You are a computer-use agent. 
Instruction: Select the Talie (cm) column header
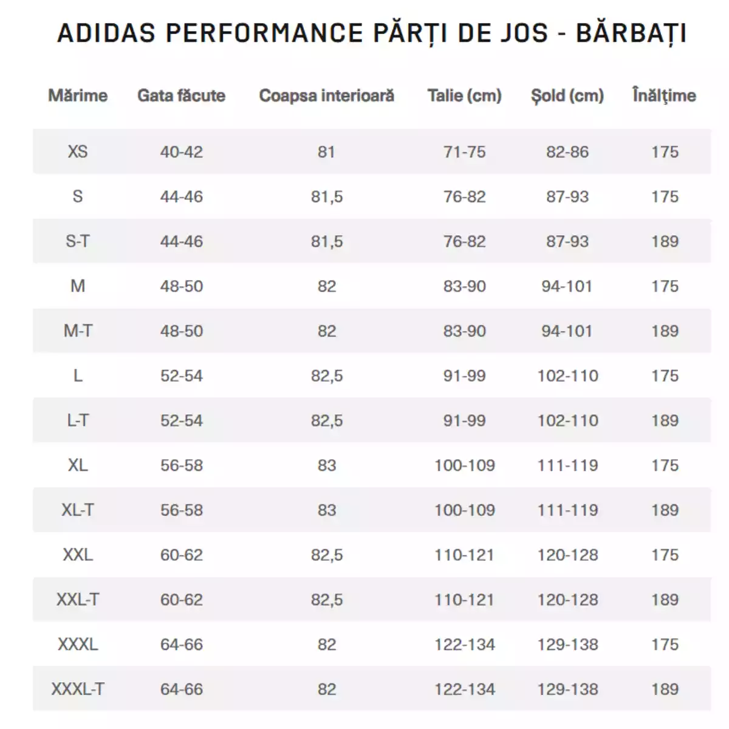click(464, 95)
